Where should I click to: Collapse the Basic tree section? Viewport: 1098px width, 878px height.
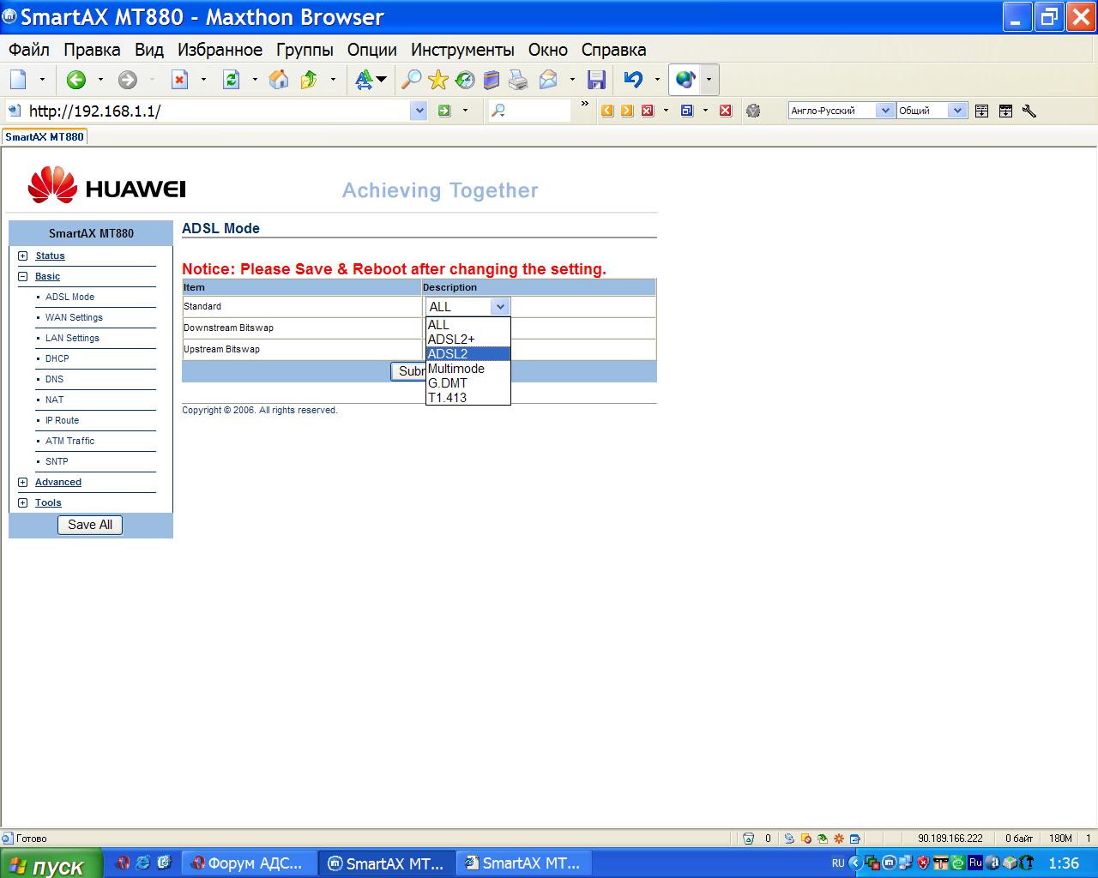pos(23,276)
